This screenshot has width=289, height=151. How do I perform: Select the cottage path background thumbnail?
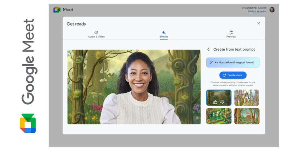click(247, 97)
